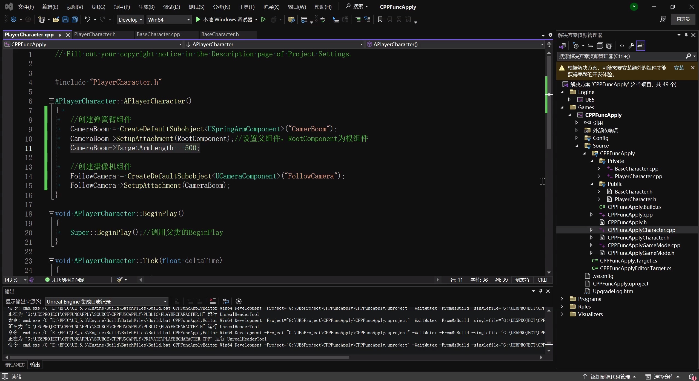699x381 pixels.
Task: Switch to the BaseCharacter.cpp tab
Action: pos(158,34)
